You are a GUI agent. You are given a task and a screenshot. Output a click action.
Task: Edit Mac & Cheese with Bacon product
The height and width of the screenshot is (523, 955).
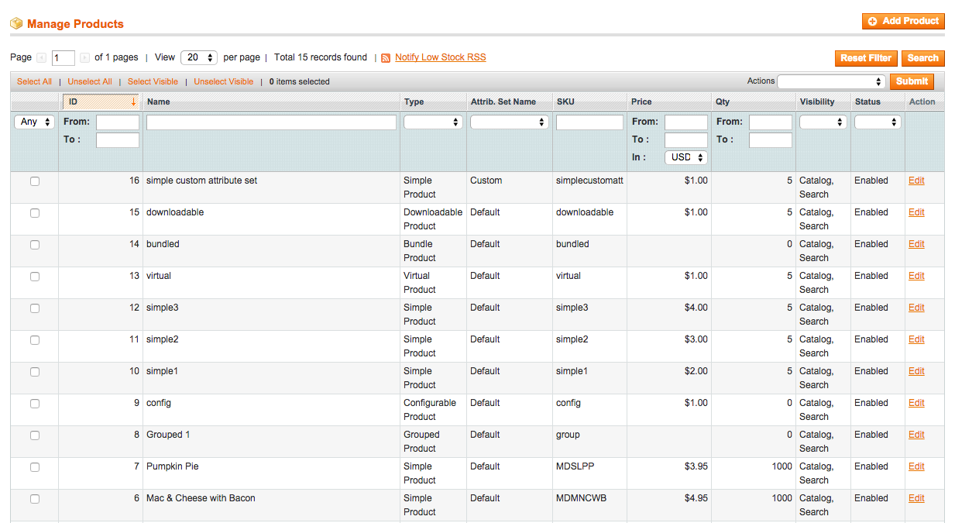pyautogui.click(x=916, y=498)
